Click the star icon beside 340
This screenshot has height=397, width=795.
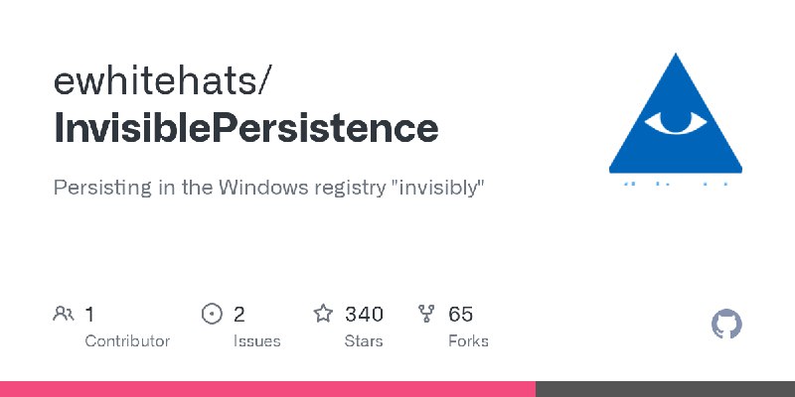click(323, 314)
